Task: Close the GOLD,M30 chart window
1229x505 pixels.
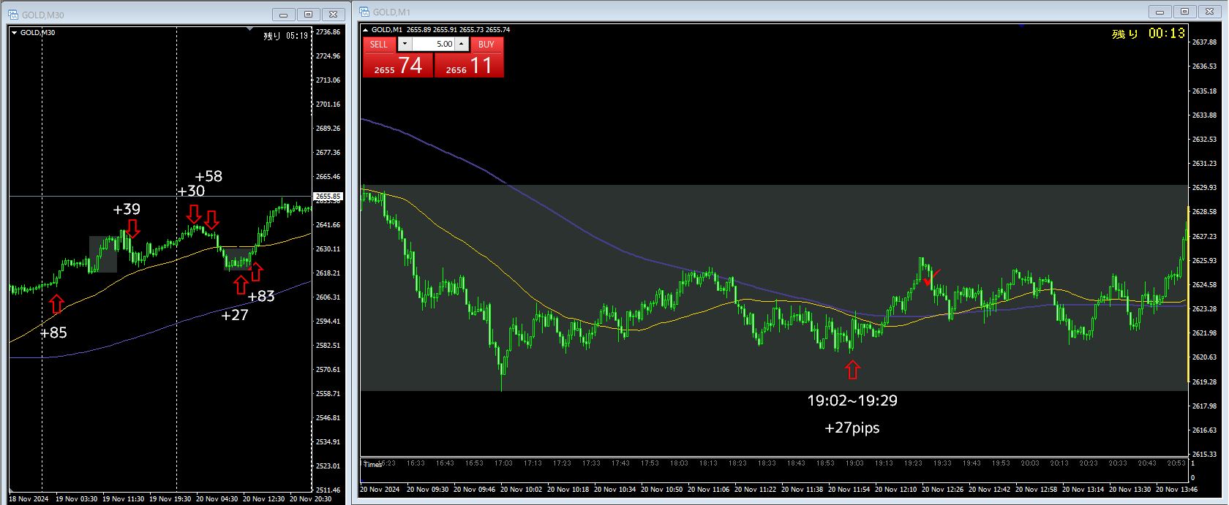Action: click(334, 14)
